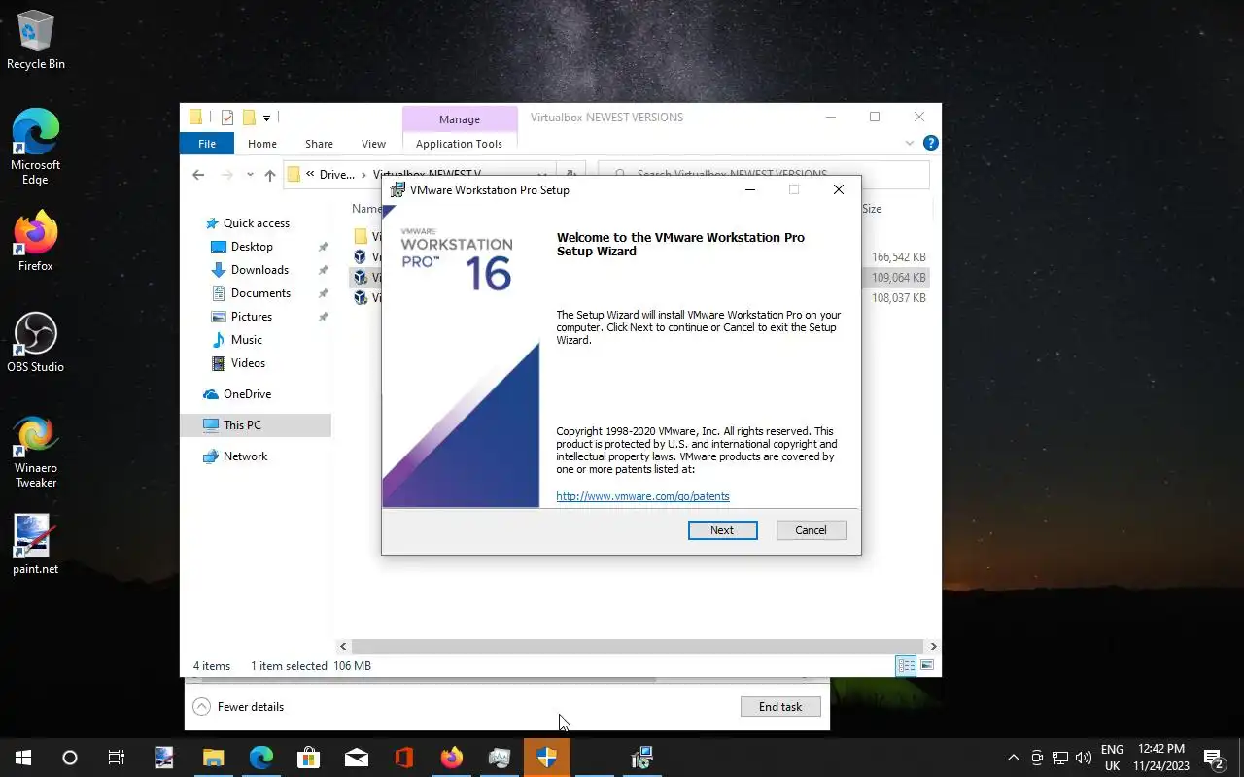The width and height of the screenshot is (1244, 777).
Task: Open the notification center icon
Action: 1213,758
